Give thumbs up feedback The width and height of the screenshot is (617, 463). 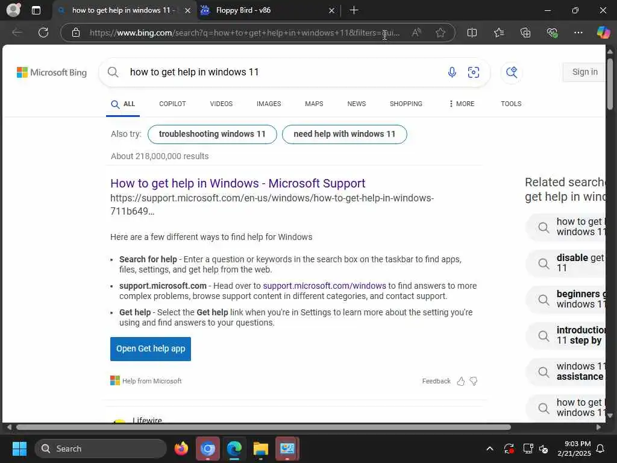pyautogui.click(x=461, y=381)
